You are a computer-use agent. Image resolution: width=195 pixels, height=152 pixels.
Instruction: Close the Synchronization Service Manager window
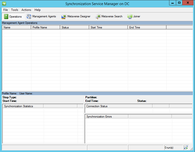coord(188,3)
